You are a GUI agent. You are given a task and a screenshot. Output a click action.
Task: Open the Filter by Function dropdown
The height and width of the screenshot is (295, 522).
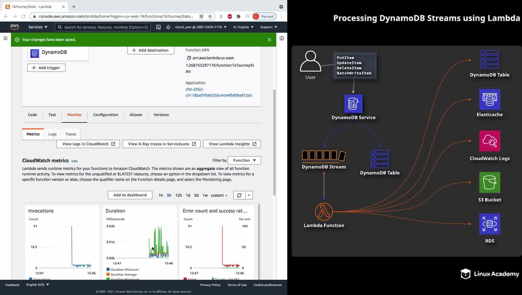(244, 160)
